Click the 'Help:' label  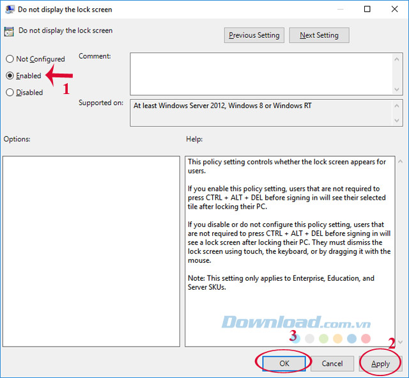tap(194, 139)
